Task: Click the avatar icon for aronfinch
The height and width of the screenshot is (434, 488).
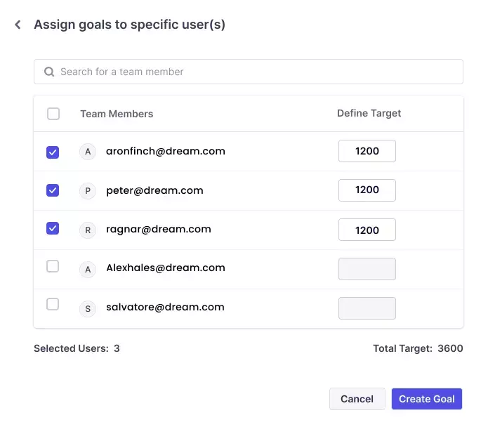Action: [88, 152]
